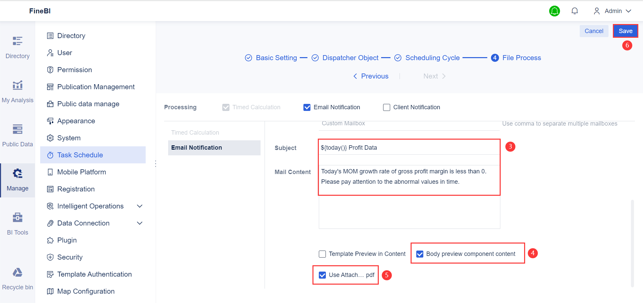Click the outlined bell alerts icon

[575, 11]
